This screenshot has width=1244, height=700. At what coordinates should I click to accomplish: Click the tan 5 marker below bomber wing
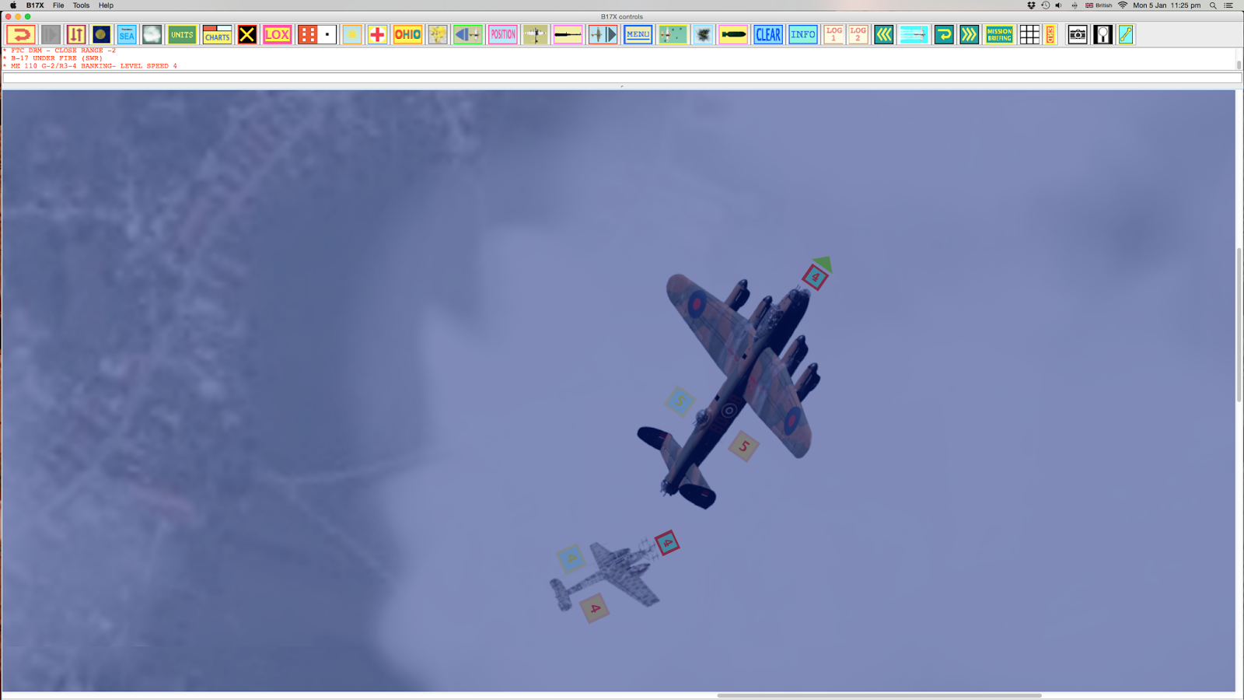(743, 446)
